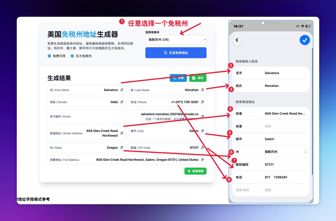Click the 美国免税州地址生成器 page title

[83, 34]
